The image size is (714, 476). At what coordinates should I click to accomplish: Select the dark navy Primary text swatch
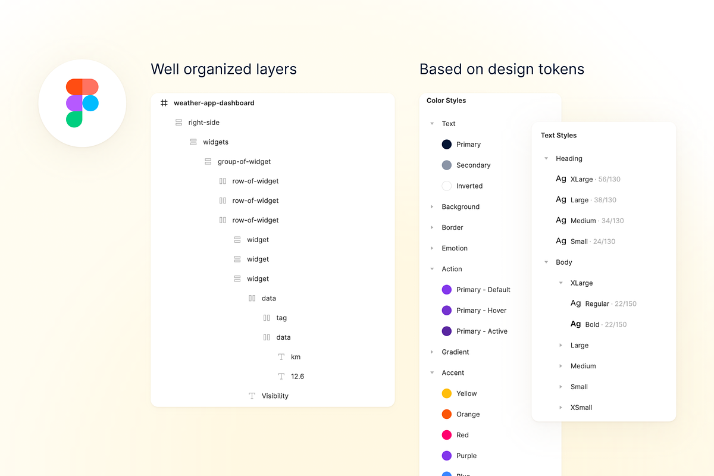coord(447,145)
